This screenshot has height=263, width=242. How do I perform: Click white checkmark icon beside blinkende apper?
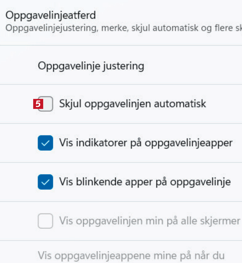click(45, 182)
